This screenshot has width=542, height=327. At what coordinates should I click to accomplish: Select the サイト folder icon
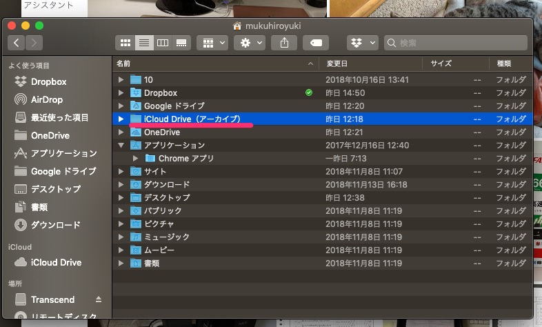136,172
